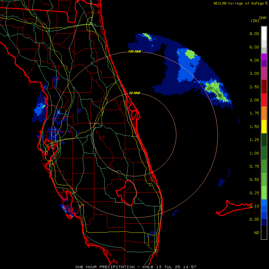Click the '2.50' scale label
Viewport: 269px width, 269px height.
(x=254, y=87)
